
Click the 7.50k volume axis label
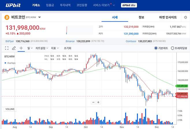[x=180, y=111]
